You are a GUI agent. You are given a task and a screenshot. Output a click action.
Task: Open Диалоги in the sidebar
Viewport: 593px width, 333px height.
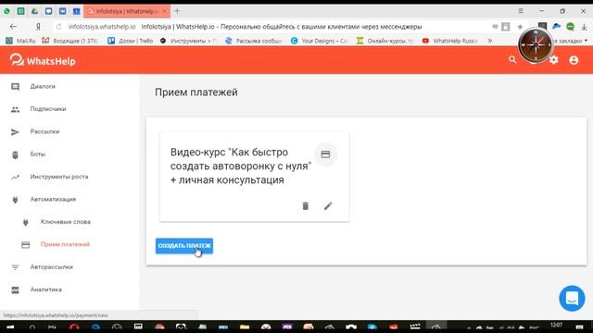point(43,86)
